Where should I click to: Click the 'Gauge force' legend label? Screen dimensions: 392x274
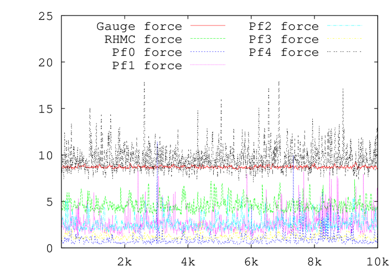(x=140, y=27)
